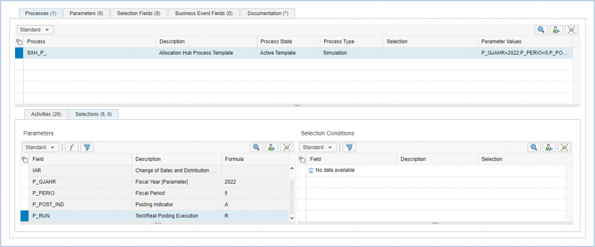The height and width of the screenshot is (247, 595).
Task: Click the Process column header
Action: (x=90, y=42)
